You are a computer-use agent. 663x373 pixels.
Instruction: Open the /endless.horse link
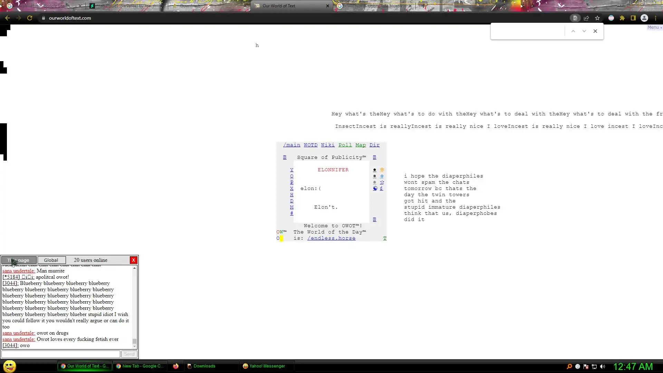331,238
